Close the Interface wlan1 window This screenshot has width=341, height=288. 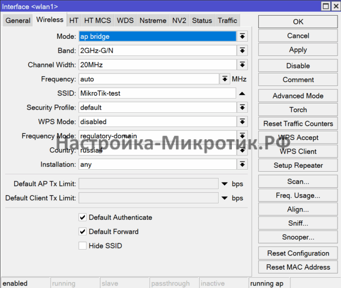334,6
